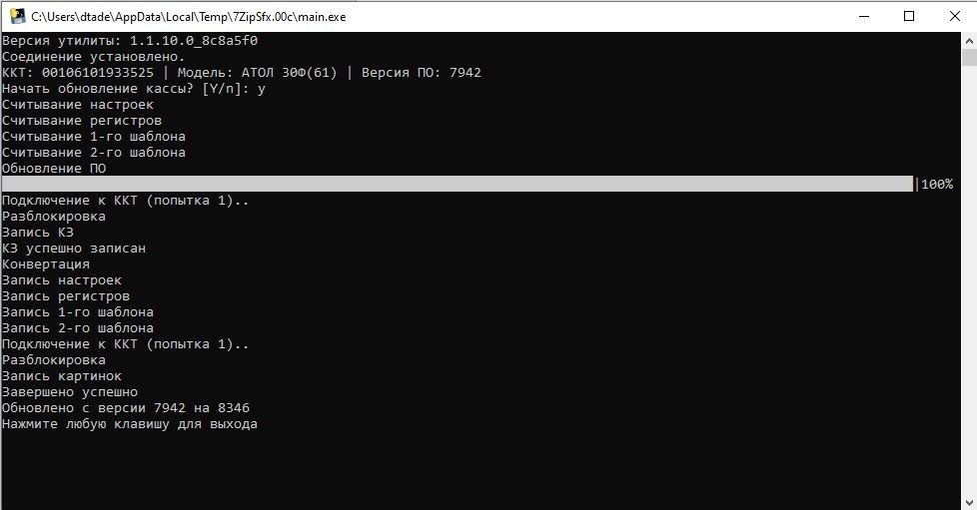This screenshot has width=977, height=510.
Task: Click the 7-Zip SFX title bar icon
Action: click(x=17, y=16)
